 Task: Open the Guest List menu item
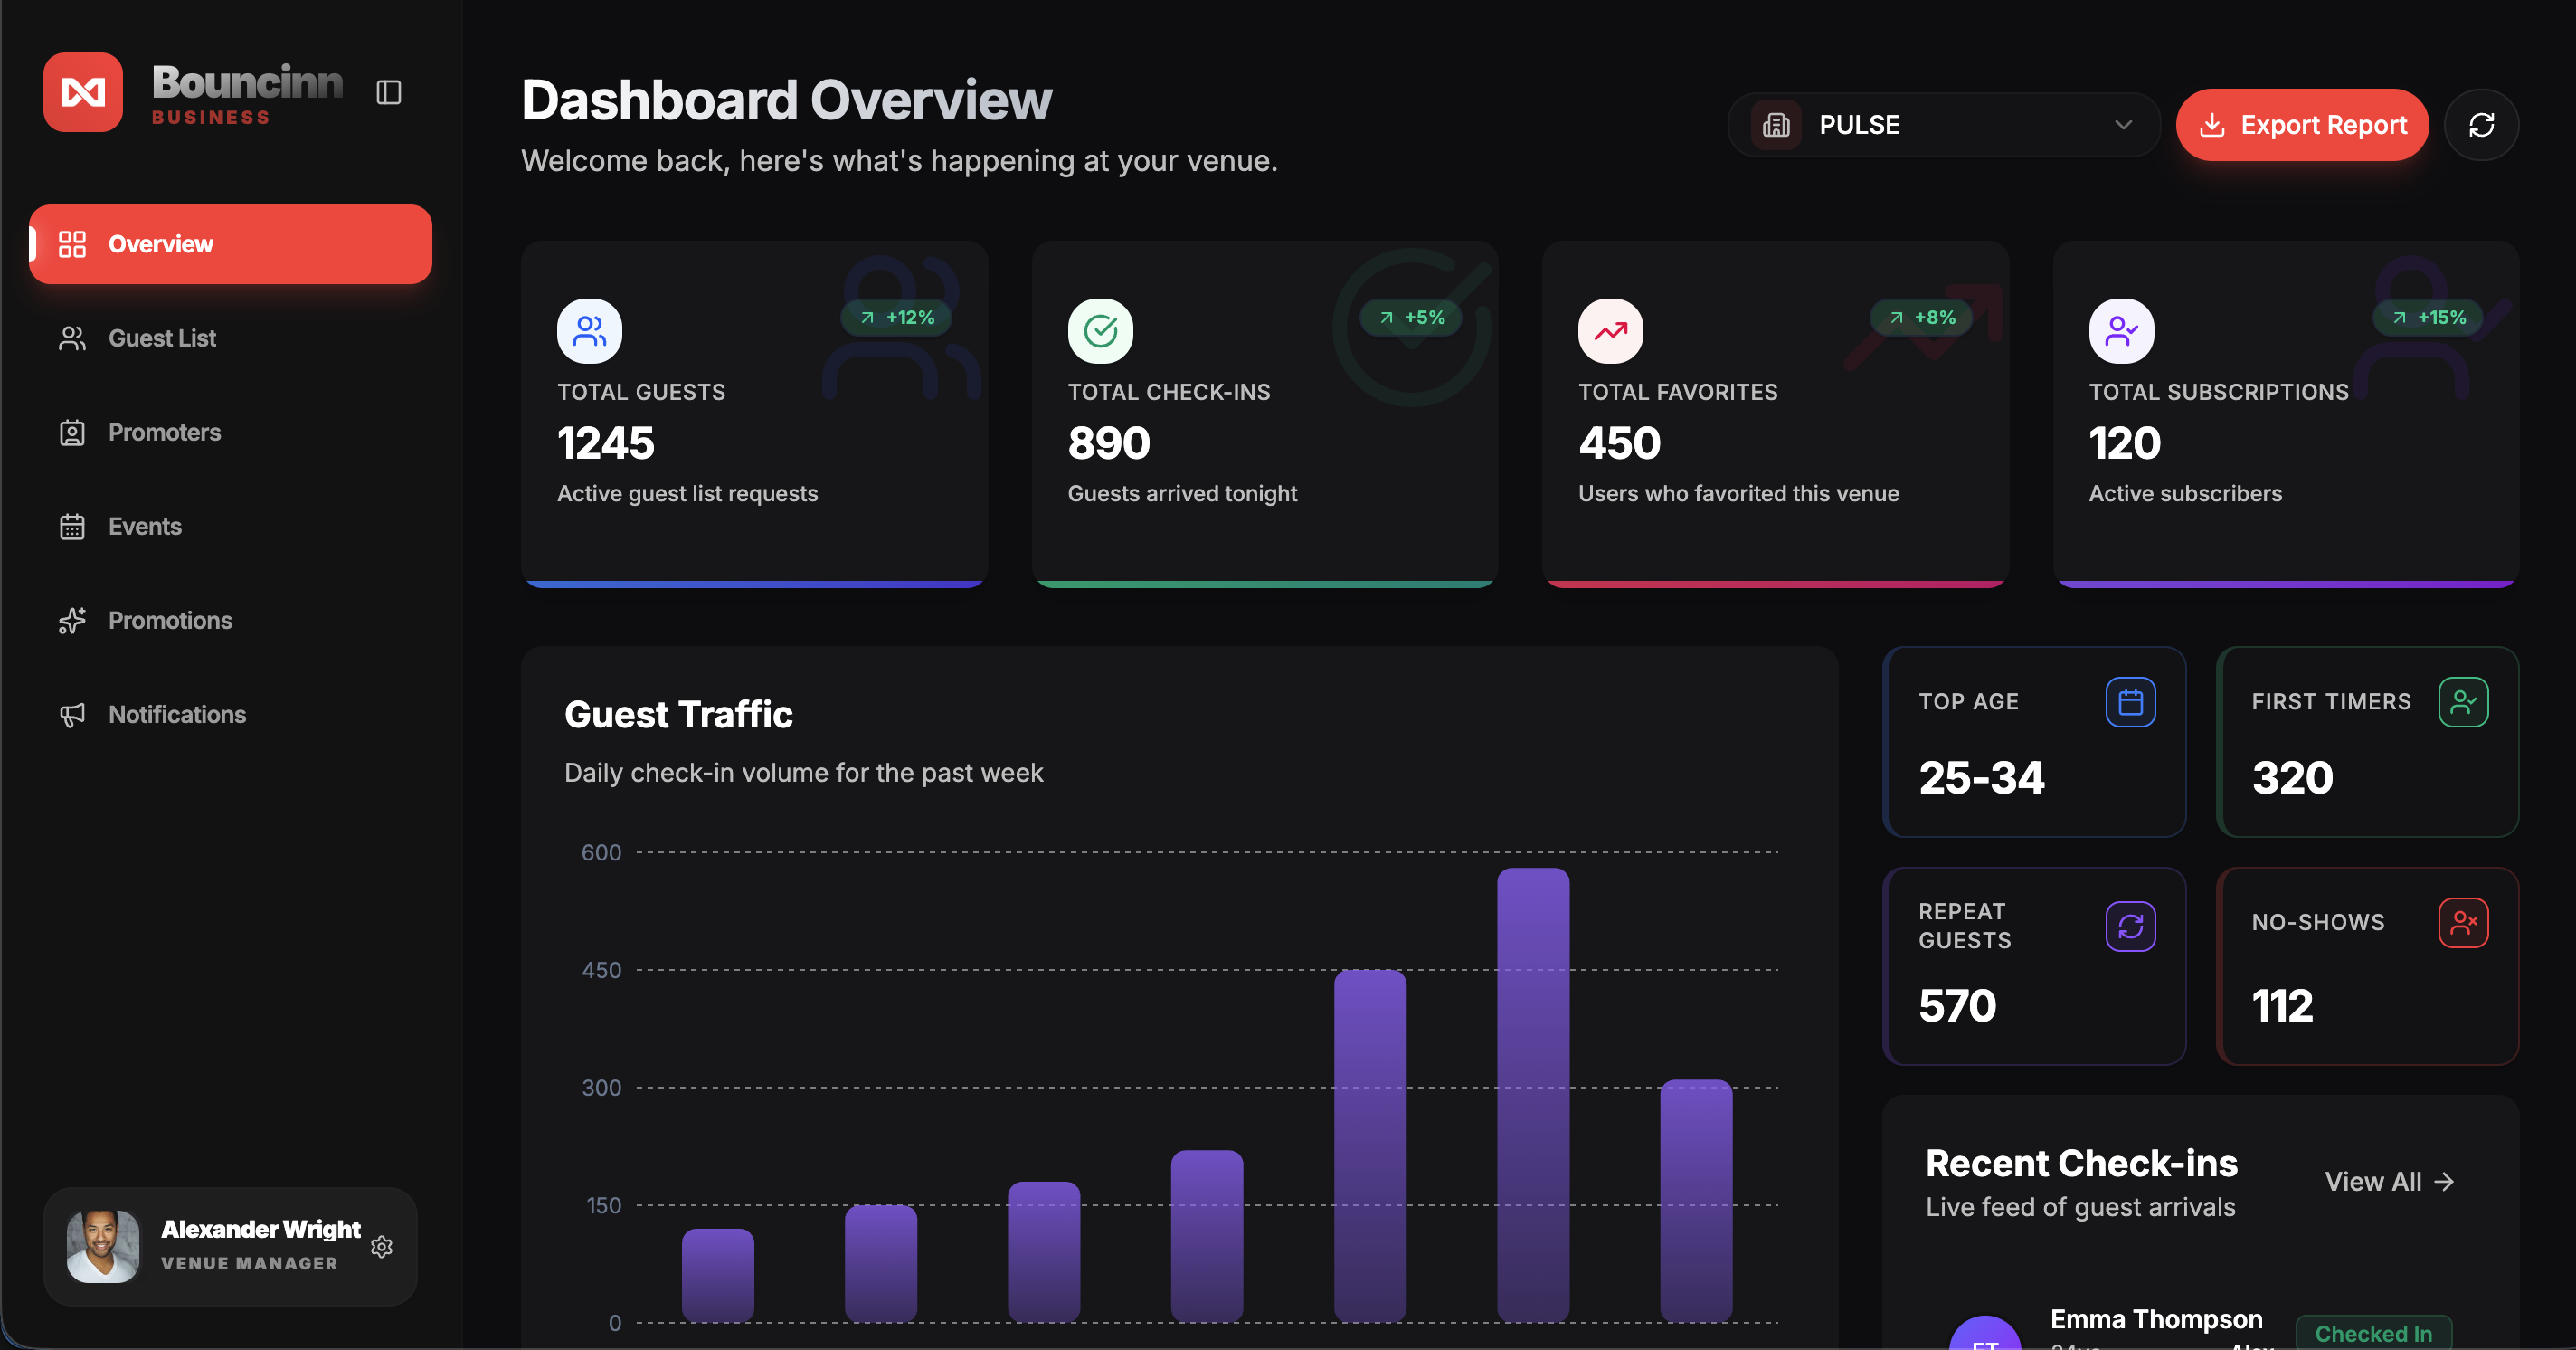pos(162,338)
